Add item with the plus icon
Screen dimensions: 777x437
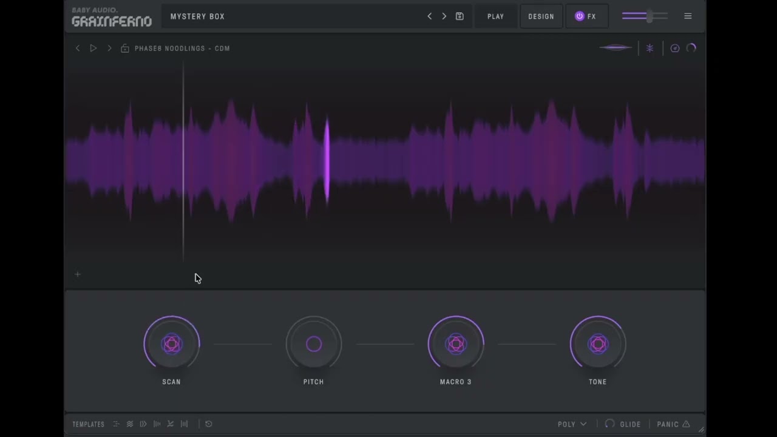78,274
